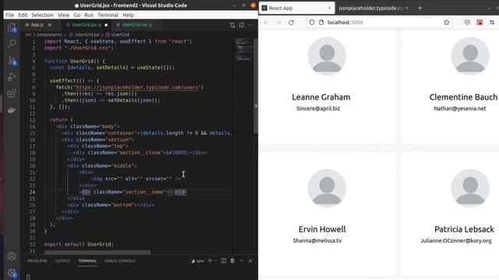The image size is (499, 280).
Task: Open the Accounts menu in activity bar
Action: [12, 256]
